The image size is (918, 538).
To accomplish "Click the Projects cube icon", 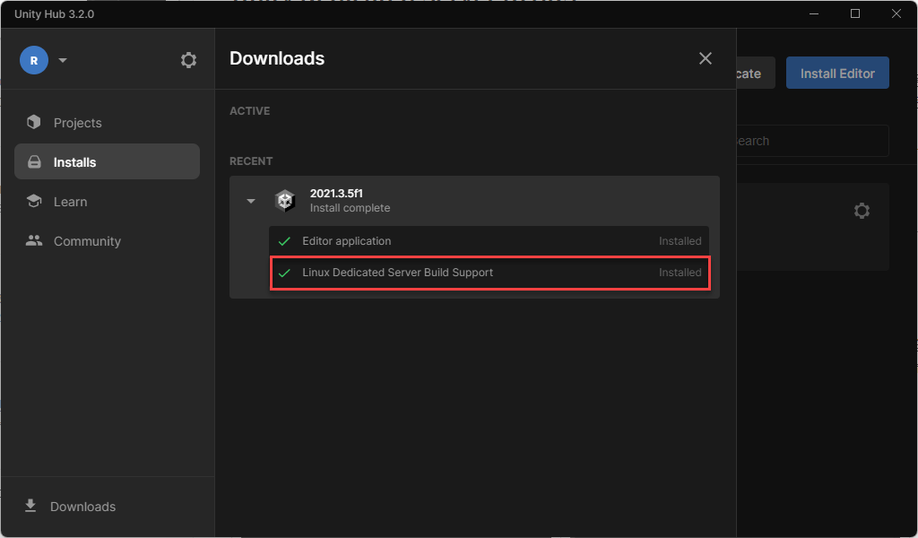I will point(34,122).
